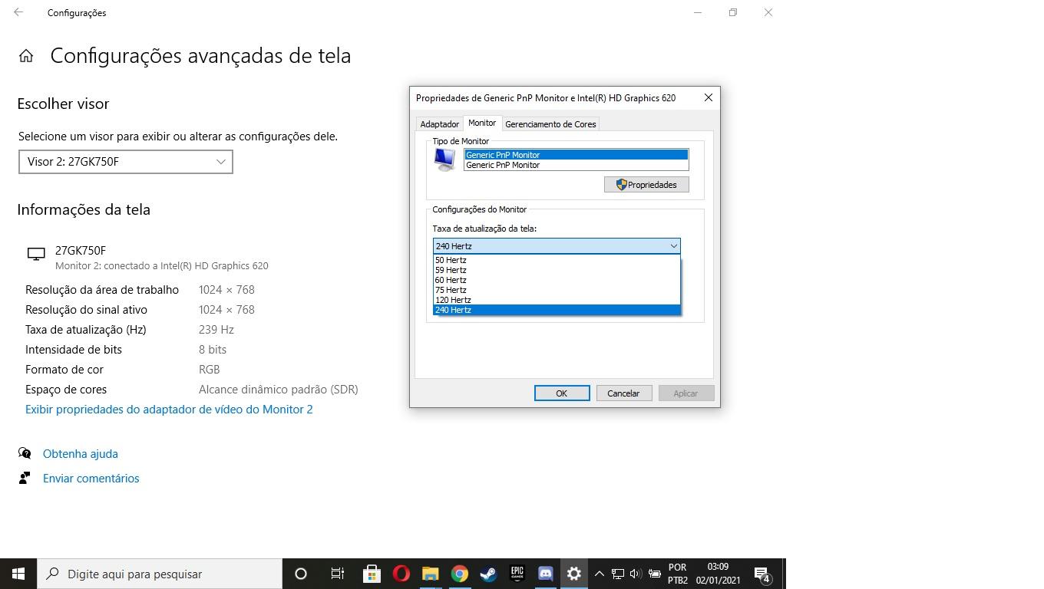Close the Propriedades dialog with X
Image resolution: width=1044 pixels, height=589 pixels.
coord(709,97)
